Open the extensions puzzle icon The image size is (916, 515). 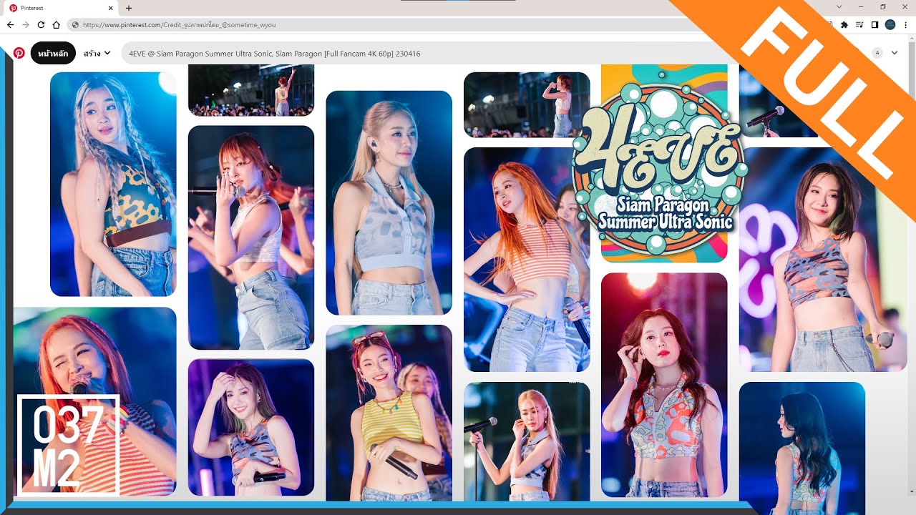[x=844, y=24]
